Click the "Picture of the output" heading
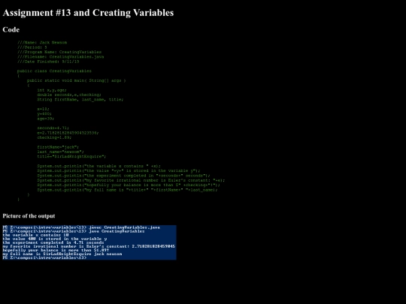Screen dimensions: 406x304 tap(29, 216)
